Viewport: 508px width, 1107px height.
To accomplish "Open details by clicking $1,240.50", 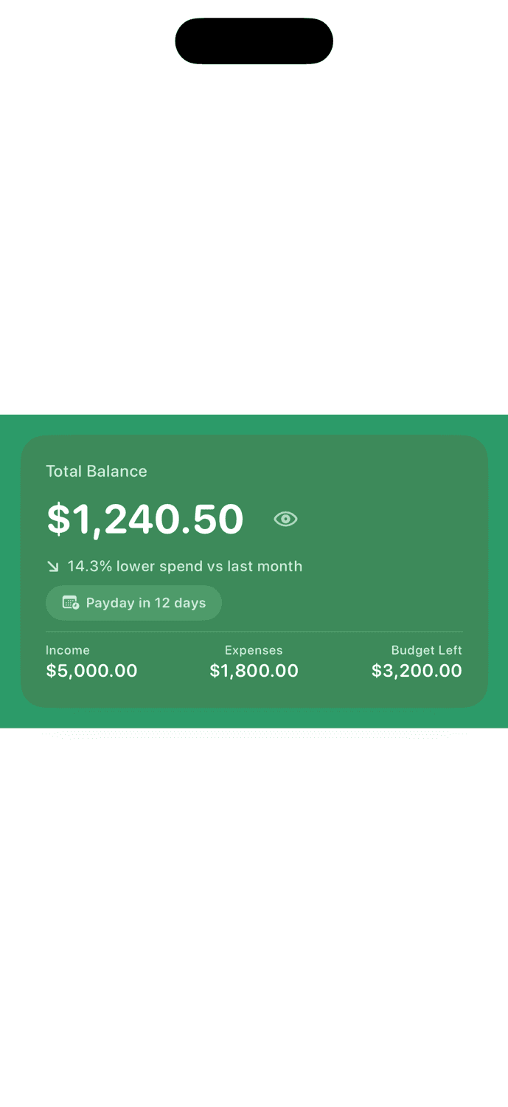I will (x=145, y=519).
